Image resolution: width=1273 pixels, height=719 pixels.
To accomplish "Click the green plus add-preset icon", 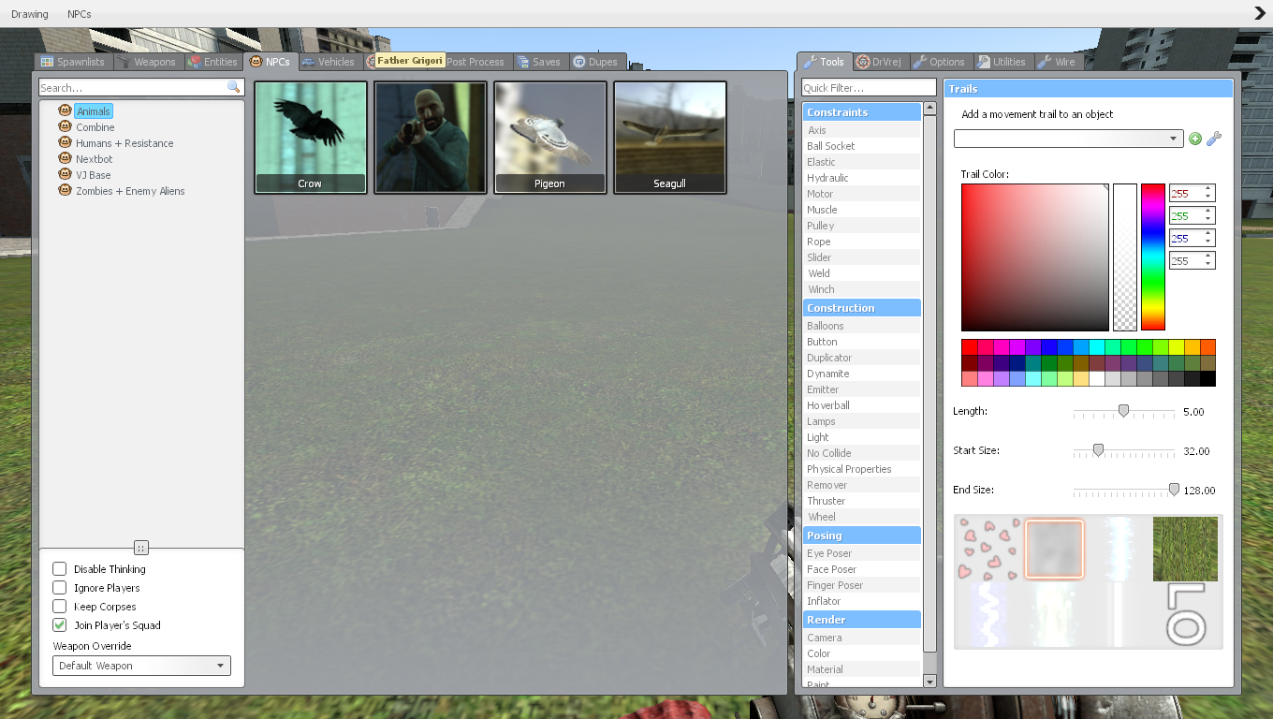I will pos(1195,139).
